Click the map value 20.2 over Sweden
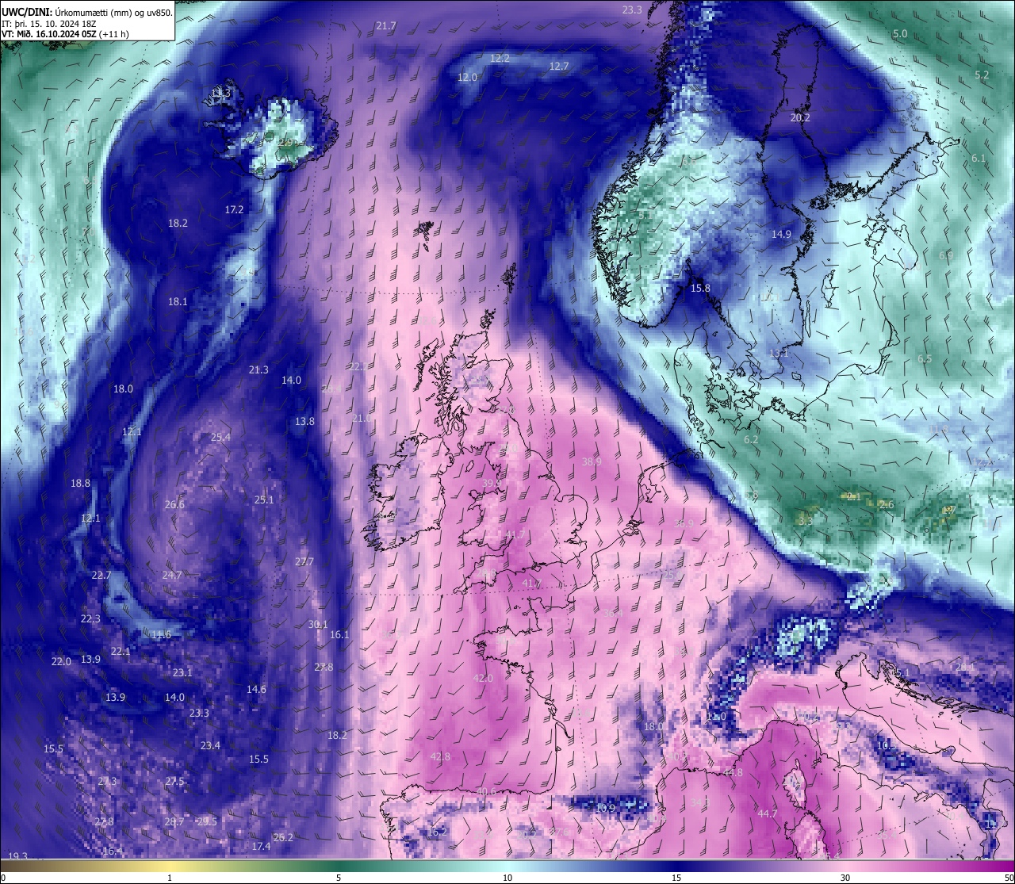This screenshot has width=1015, height=884. pos(801,118)
